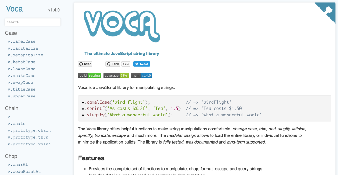Jump to the Case section heading

(11, 33)
